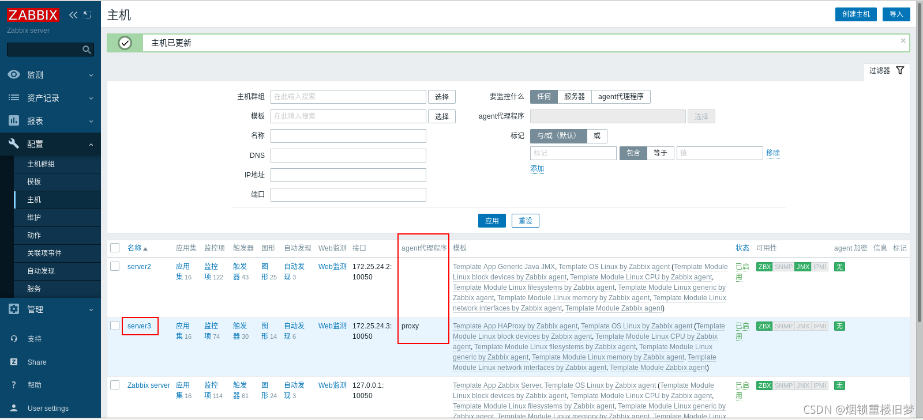This screenshot has width=923, height=420.
Task: Click 移除 link for tag filter
Action: [x=773, y=153]
